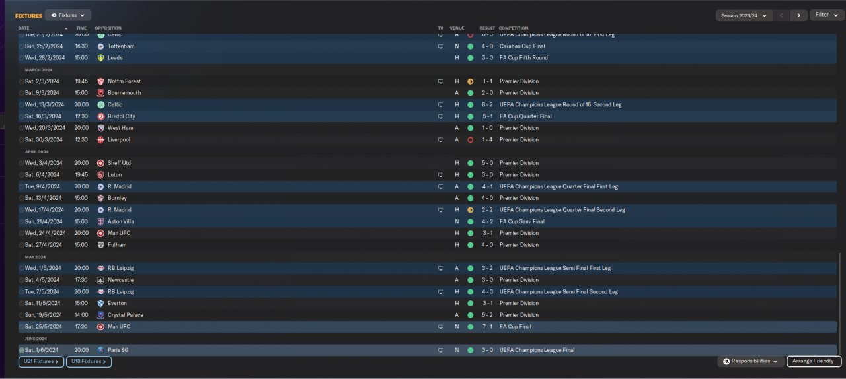Image resolution: width=846 pixels, height=379 pixels.
Task: Click the Leeds club badge
Action: [100, 58]
